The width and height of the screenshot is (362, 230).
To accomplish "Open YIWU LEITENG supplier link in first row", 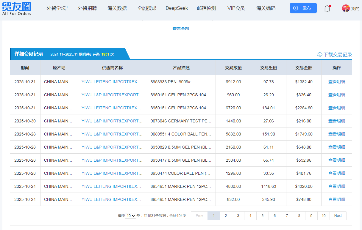I will click(111, 82).
